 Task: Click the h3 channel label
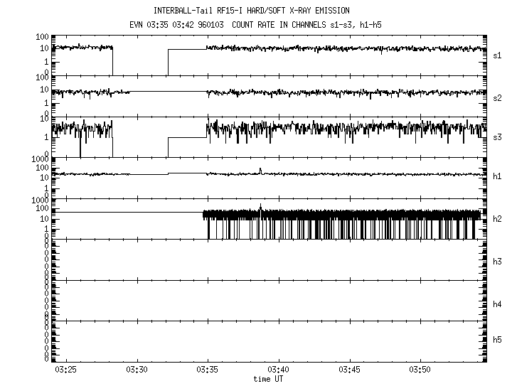(497, 262)
